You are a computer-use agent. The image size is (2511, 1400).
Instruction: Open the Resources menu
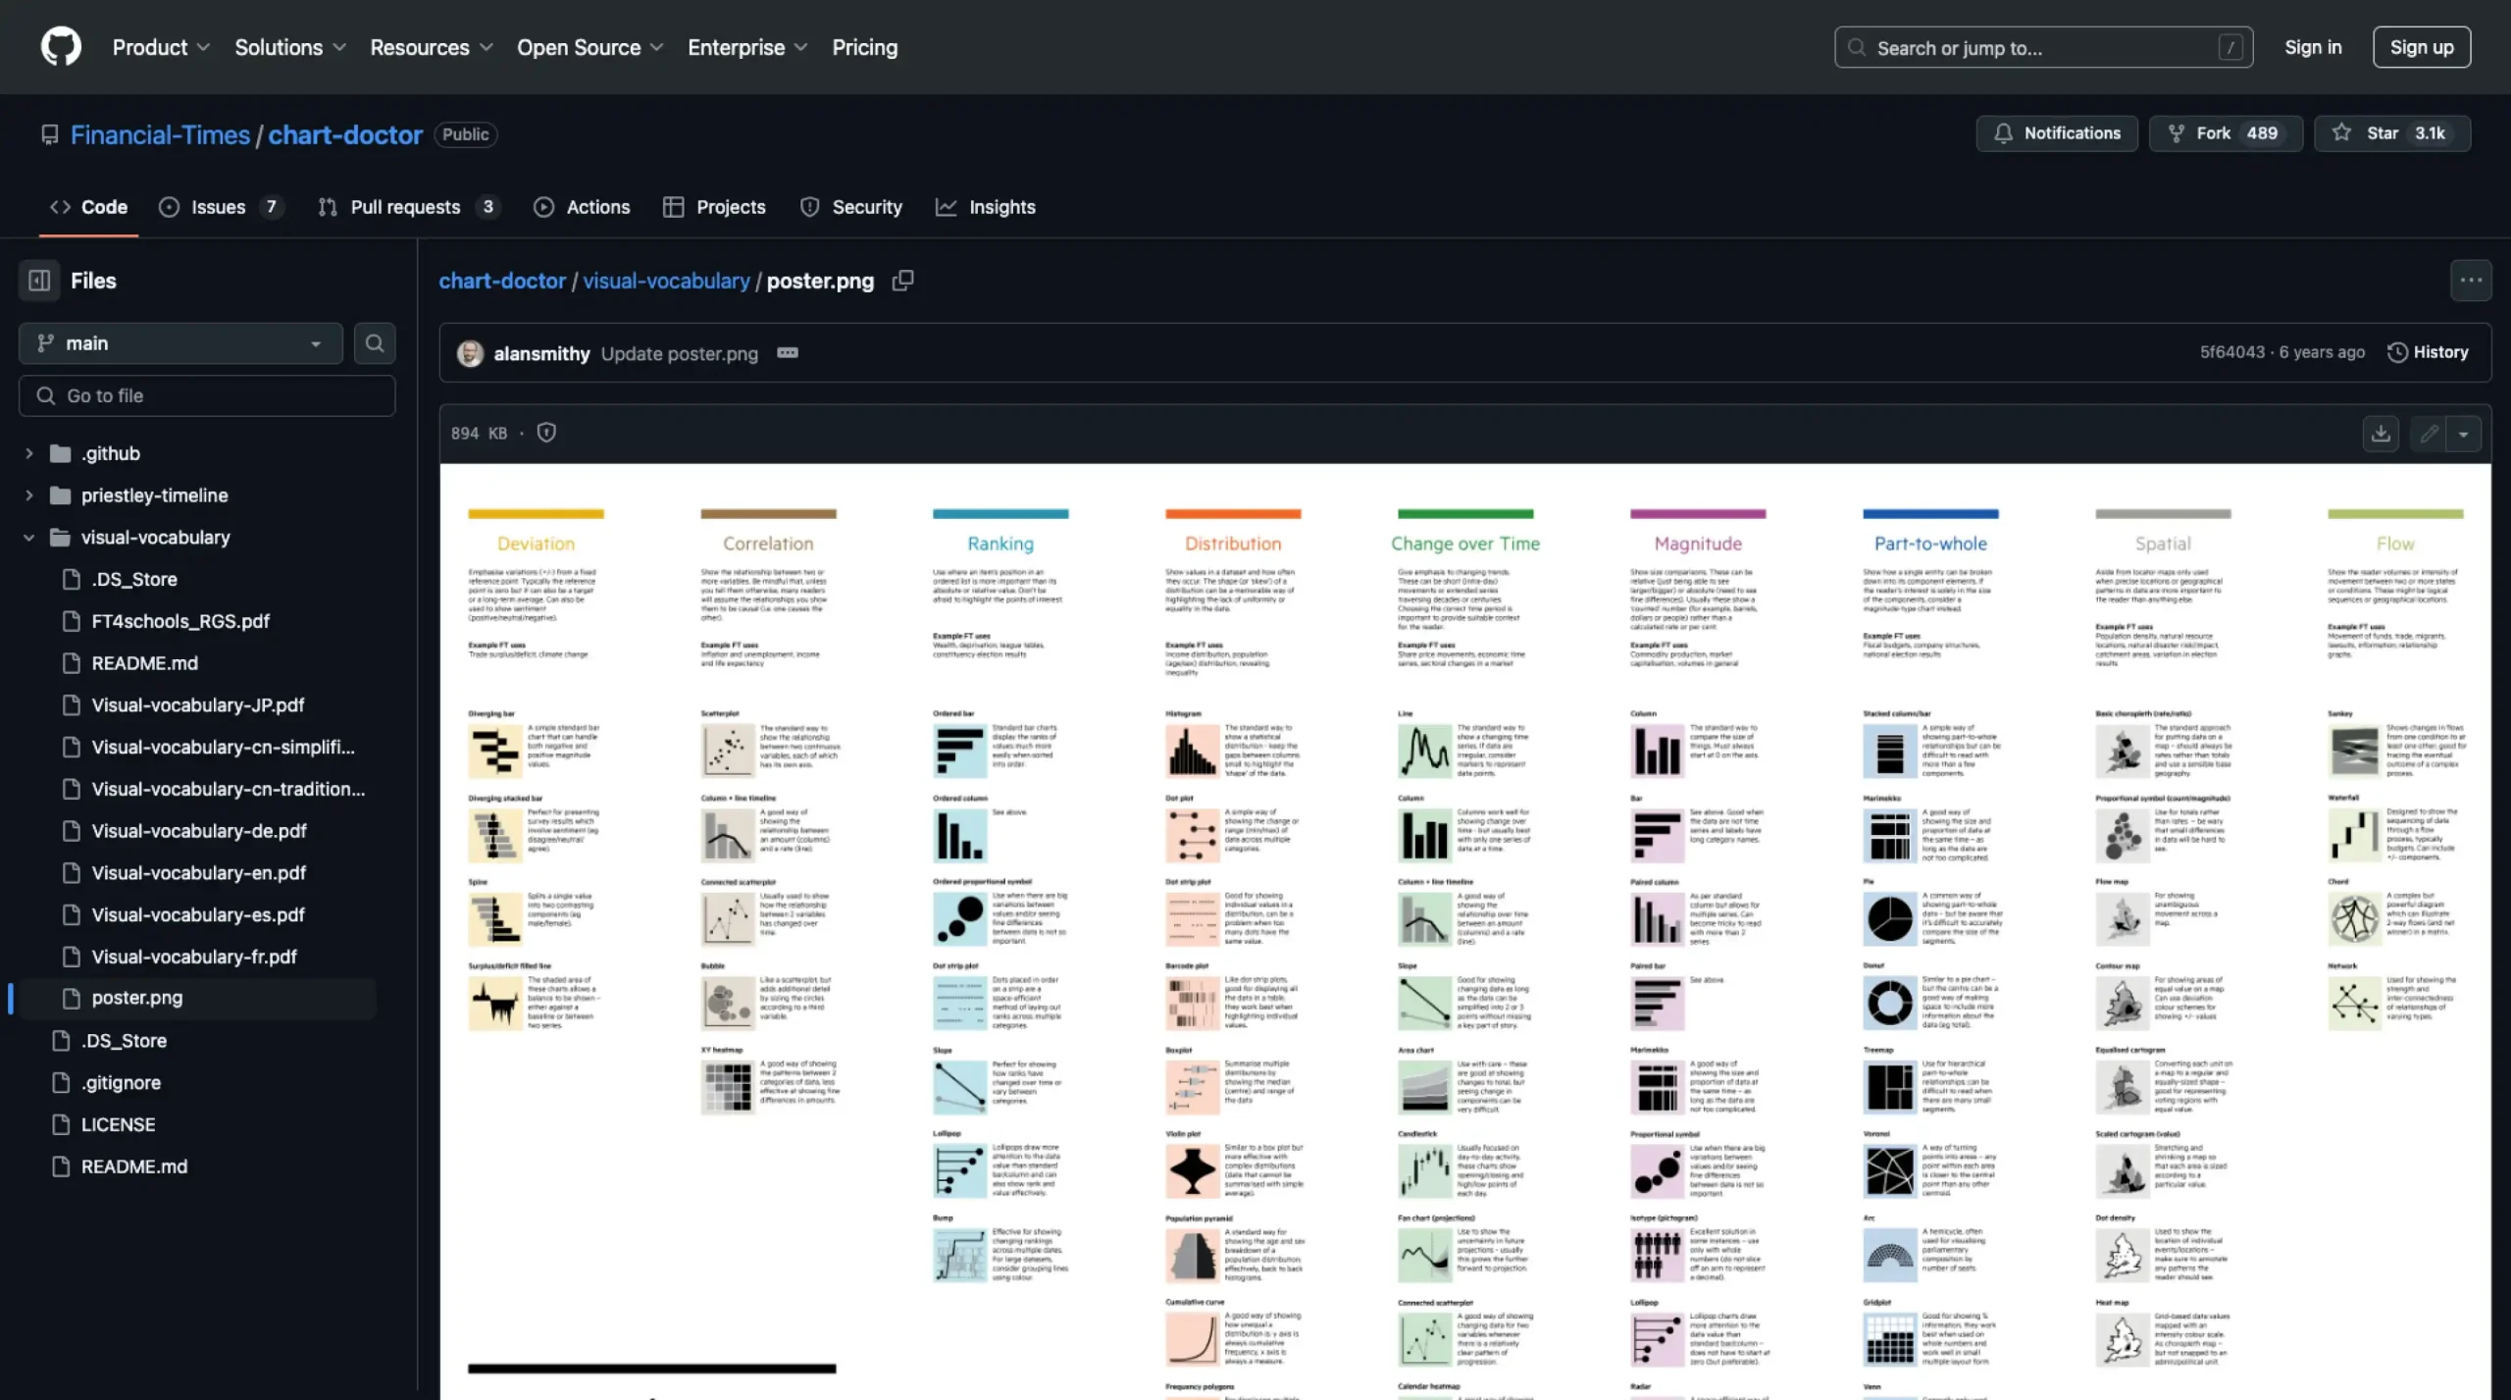click(x=432, y=47)
